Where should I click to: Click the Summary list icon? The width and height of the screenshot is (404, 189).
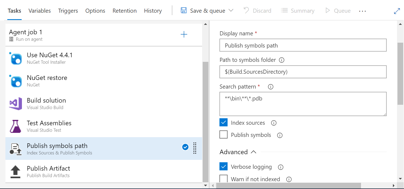click(x=284, y=11)
